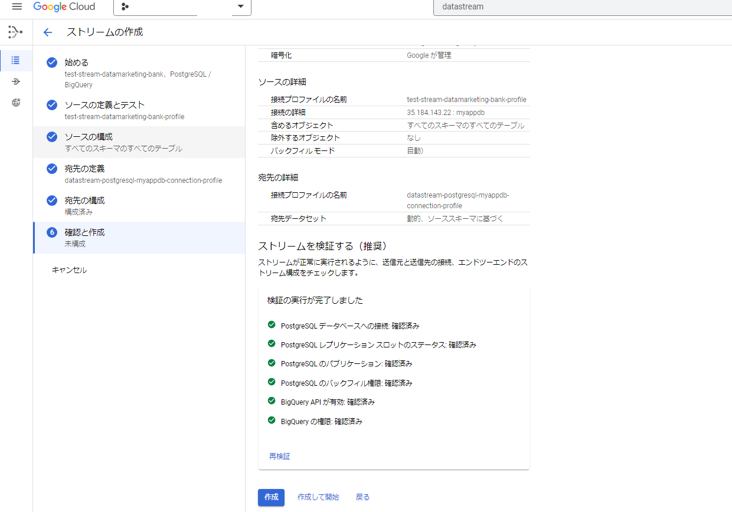Click the datastream search field
This screenshot has height=512, width=732.
[583, 7]
